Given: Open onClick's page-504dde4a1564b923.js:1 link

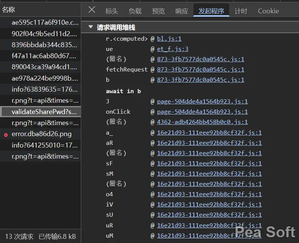Looking at the screenshot, I should click(x=202, y=112).
